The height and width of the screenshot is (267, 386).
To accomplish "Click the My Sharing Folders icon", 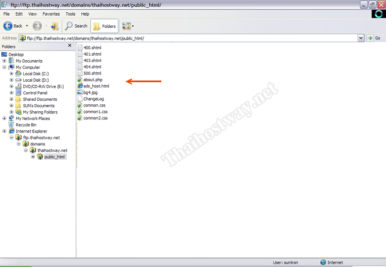I will pos(19,112).
